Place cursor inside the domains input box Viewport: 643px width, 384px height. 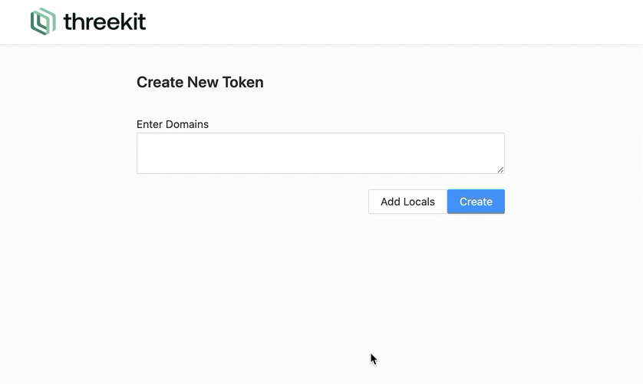click(x=320, y=153)
